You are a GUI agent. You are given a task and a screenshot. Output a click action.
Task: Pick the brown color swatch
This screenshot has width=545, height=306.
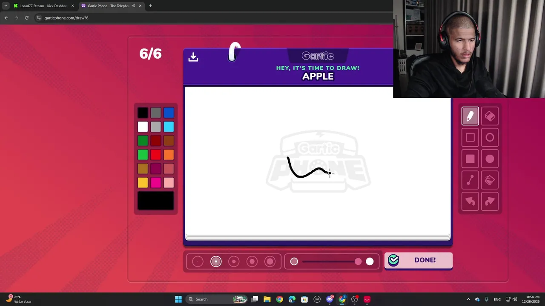169,141
